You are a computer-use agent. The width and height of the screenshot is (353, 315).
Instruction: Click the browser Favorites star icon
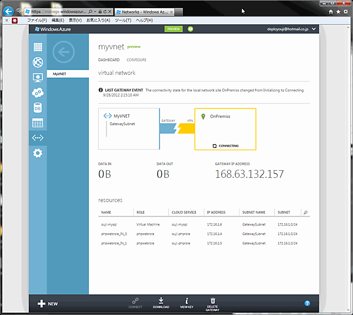(x=338, y=12)
